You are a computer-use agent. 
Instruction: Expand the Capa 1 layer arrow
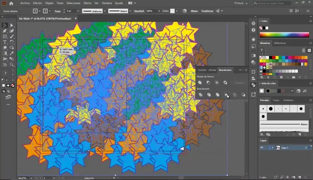tap(272, 147)
